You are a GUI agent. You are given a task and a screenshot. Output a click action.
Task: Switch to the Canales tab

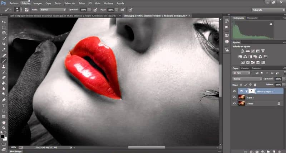tap(245, 68)
